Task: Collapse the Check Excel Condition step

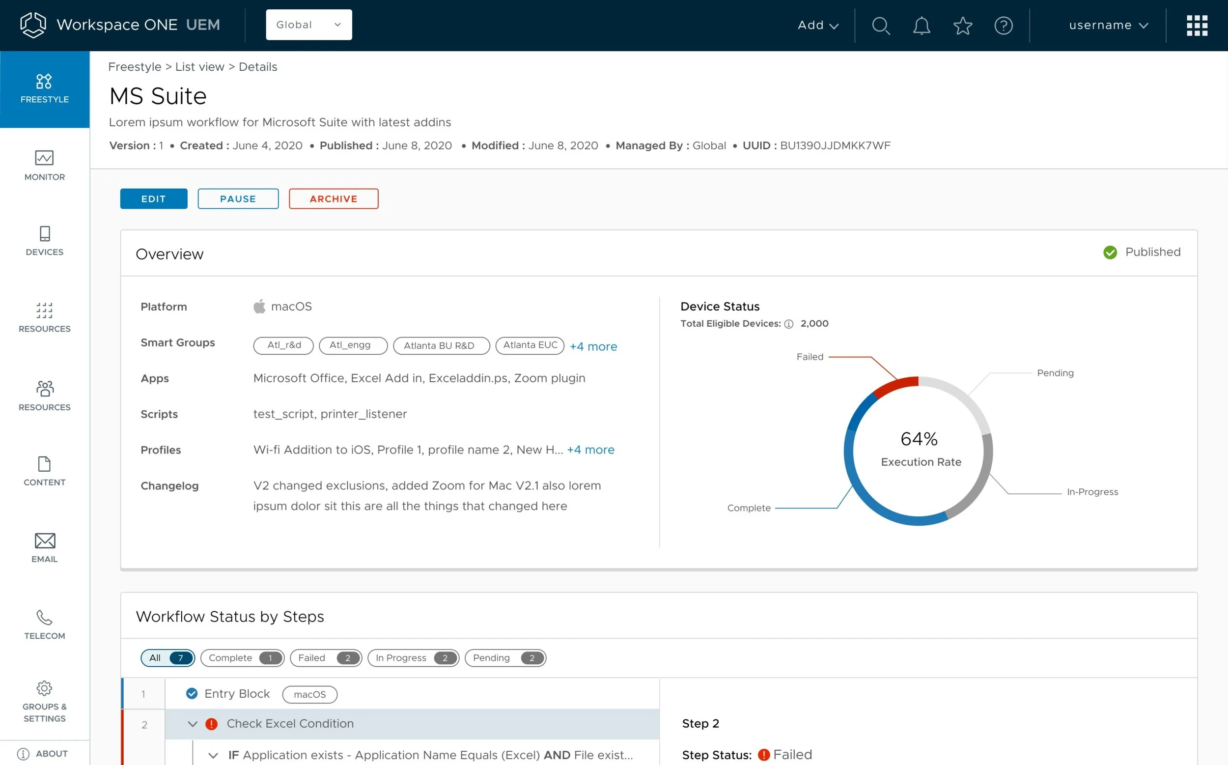Action: click(x=192, y=724)
